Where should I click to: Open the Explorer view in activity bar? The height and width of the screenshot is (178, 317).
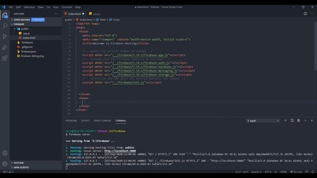[x=5, y=15]
